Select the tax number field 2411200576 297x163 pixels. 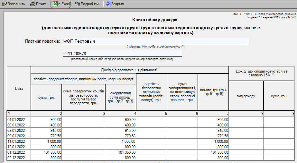122,54
